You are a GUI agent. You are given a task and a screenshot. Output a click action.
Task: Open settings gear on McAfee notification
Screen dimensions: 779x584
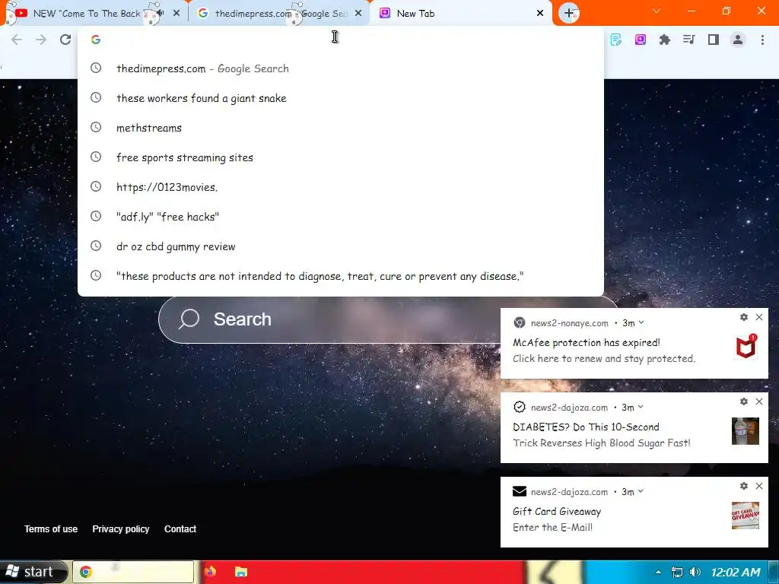click(744, 317)
